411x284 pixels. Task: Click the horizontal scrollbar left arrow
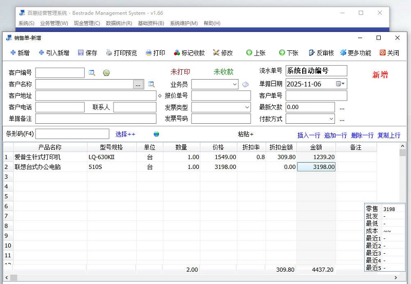pyautogui.click(x=7, y=277)
